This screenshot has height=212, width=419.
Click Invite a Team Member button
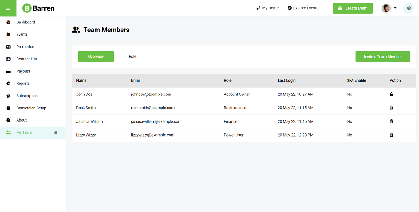click(x=382, y=57)
